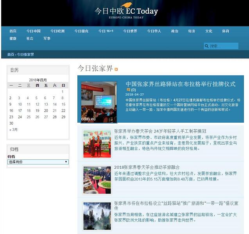The image size is (249, 234).
Task: Open article about 24岁年轻茶人手工制茶摘冠
Action: 160,131
